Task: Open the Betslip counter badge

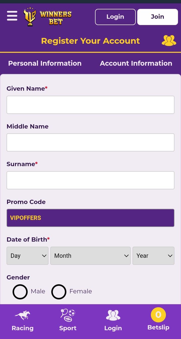Action: pos(158,315)
